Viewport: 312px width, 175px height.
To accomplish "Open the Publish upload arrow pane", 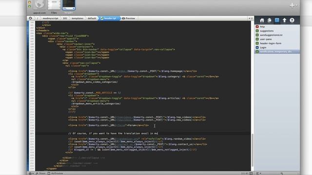I will (x=285, y=20).
